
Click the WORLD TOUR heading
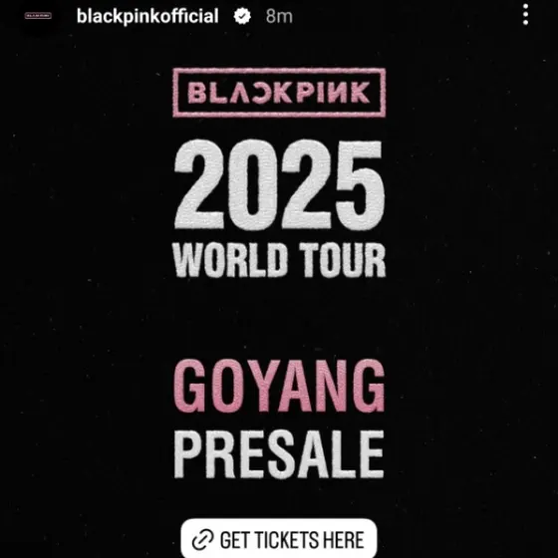(279, 260)
